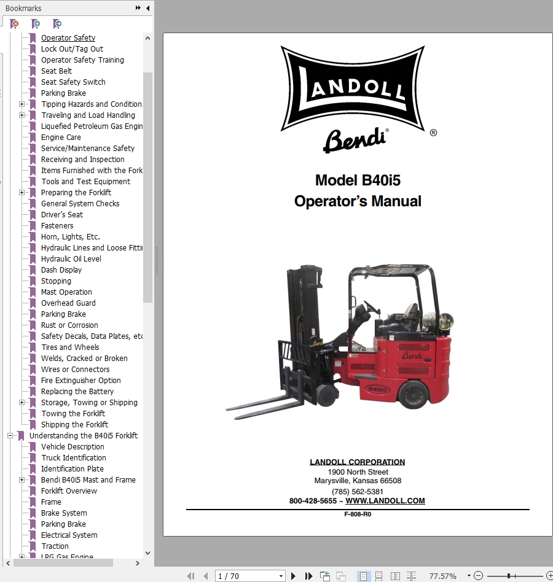Expand Traveling and Load Handling bookmark
Screen dimensions: 553x582
click(22, 115)
